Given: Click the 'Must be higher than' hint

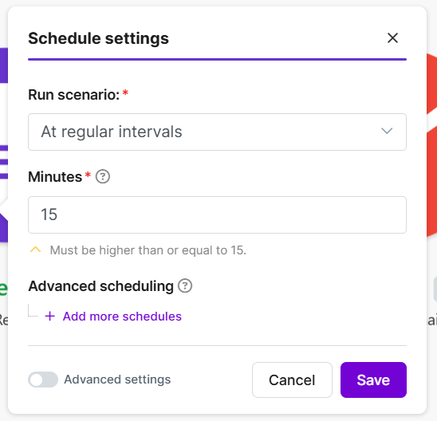Looking at the screenshot, I should 148,250.
